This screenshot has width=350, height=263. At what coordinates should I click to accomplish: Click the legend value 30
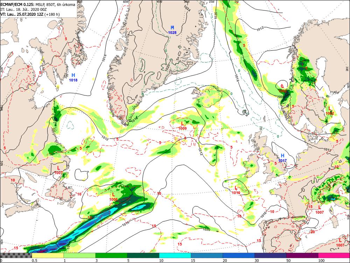pyautogui.click(x=257, y=261)
